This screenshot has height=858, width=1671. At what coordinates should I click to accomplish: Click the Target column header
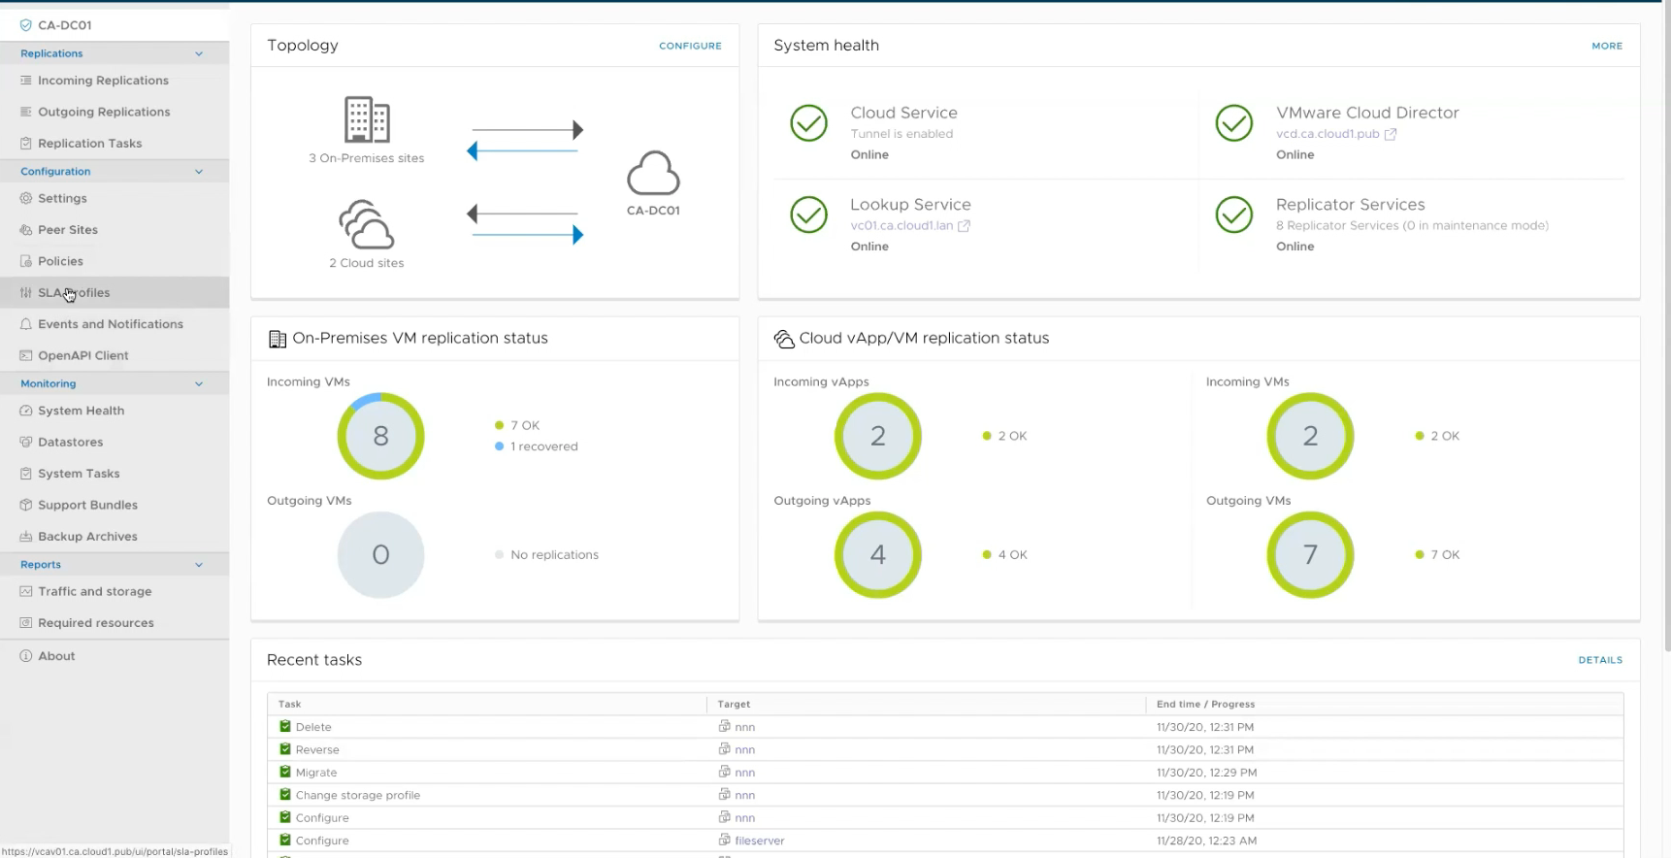(x=927, y=704)
